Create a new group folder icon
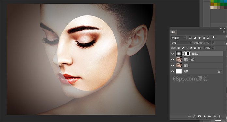 click(209, 116)
